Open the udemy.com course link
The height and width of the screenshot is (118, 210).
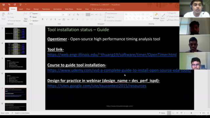tap(119, 70)
